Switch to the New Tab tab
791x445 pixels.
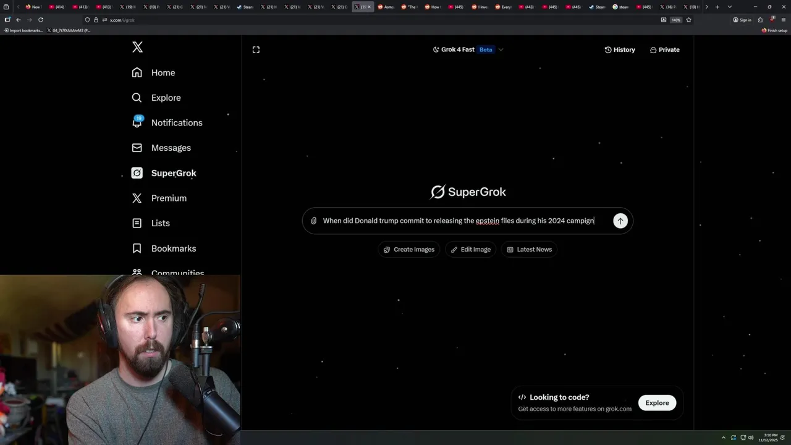(x=33, y=7)
